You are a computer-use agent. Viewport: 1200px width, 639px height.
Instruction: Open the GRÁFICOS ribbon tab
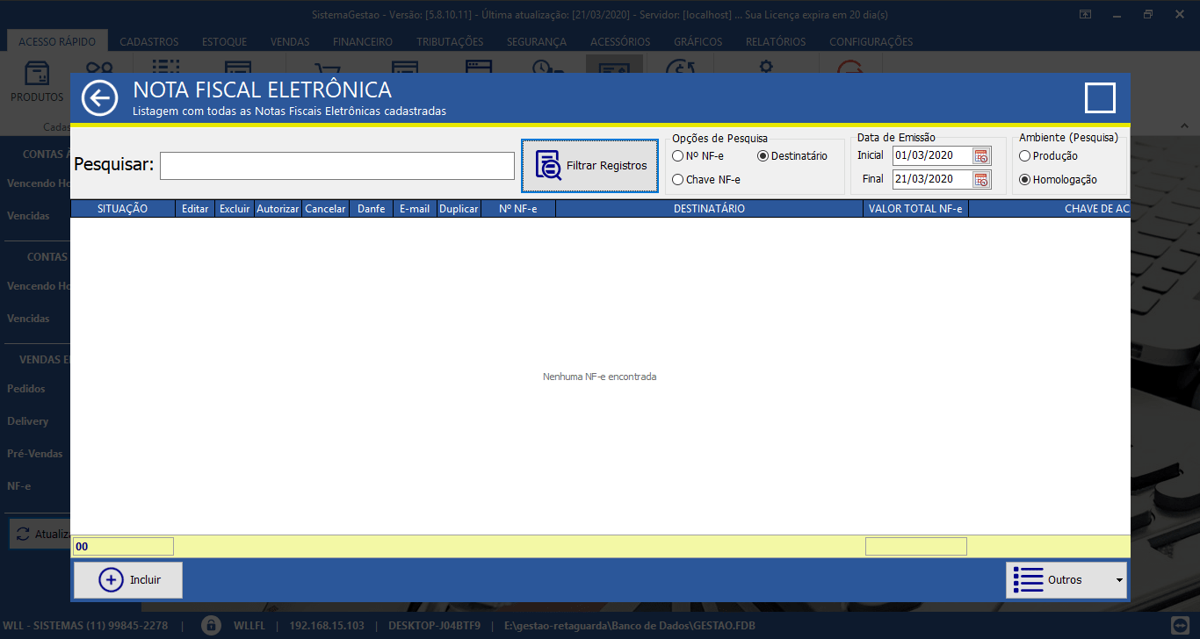[x=698, y=41]
